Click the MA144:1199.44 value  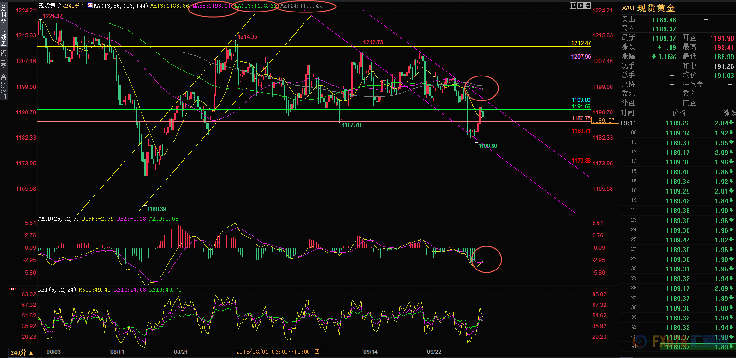click(301, 6)
